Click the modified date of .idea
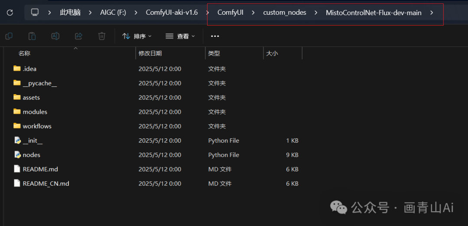This screenshot has height=226, width=468. [x=159, y=69]
